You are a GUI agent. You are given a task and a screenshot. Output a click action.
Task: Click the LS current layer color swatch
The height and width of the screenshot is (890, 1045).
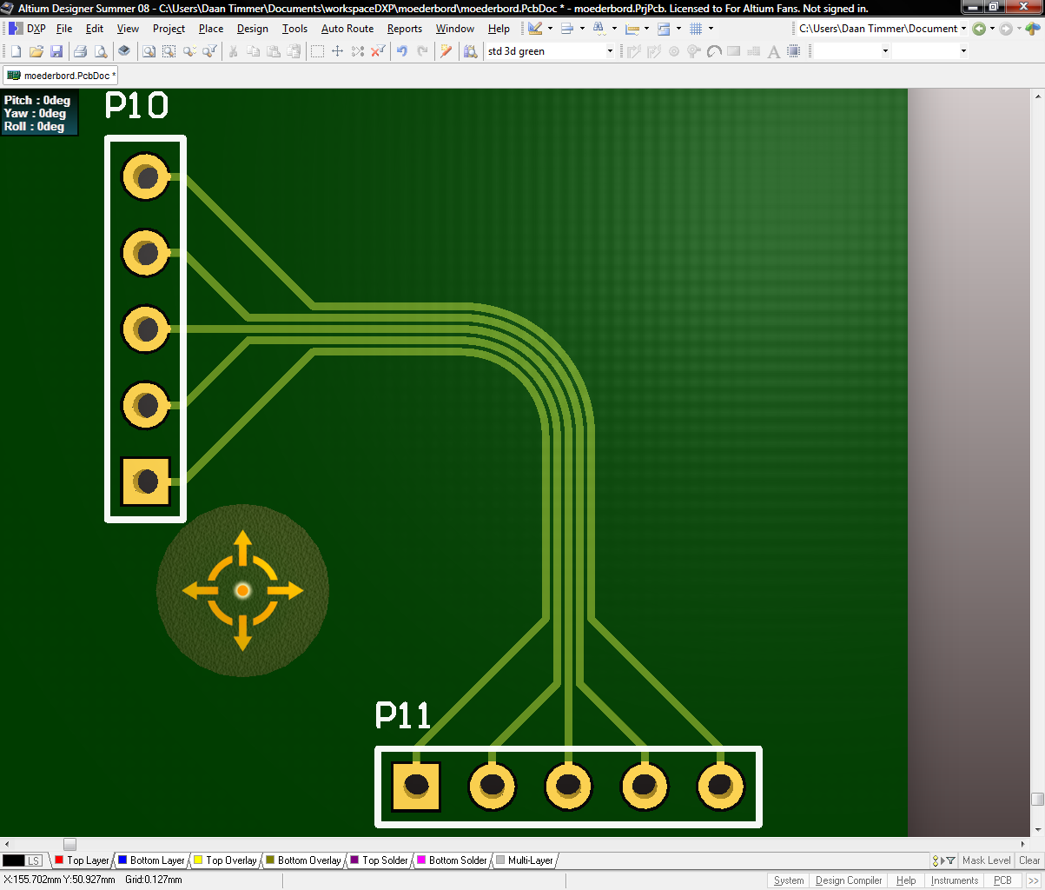(x=14, y=860)
